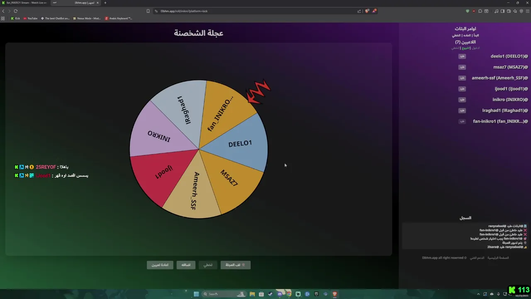
Task: Kick player ameerh-ssf with its طرد button
Action: tap(462, 78)
